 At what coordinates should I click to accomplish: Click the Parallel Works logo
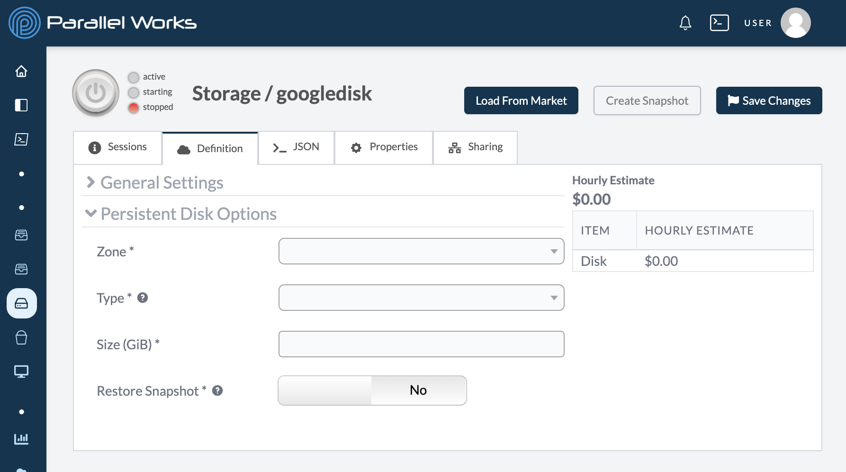[x=103, y=23]
